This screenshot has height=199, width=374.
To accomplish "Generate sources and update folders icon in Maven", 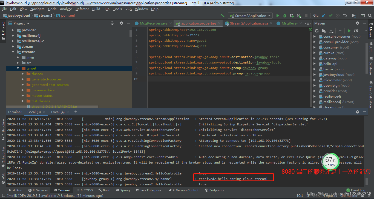I will [x=324, y=31].
